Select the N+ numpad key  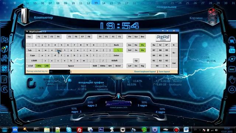pyautogui.click(x=174, y=53)
